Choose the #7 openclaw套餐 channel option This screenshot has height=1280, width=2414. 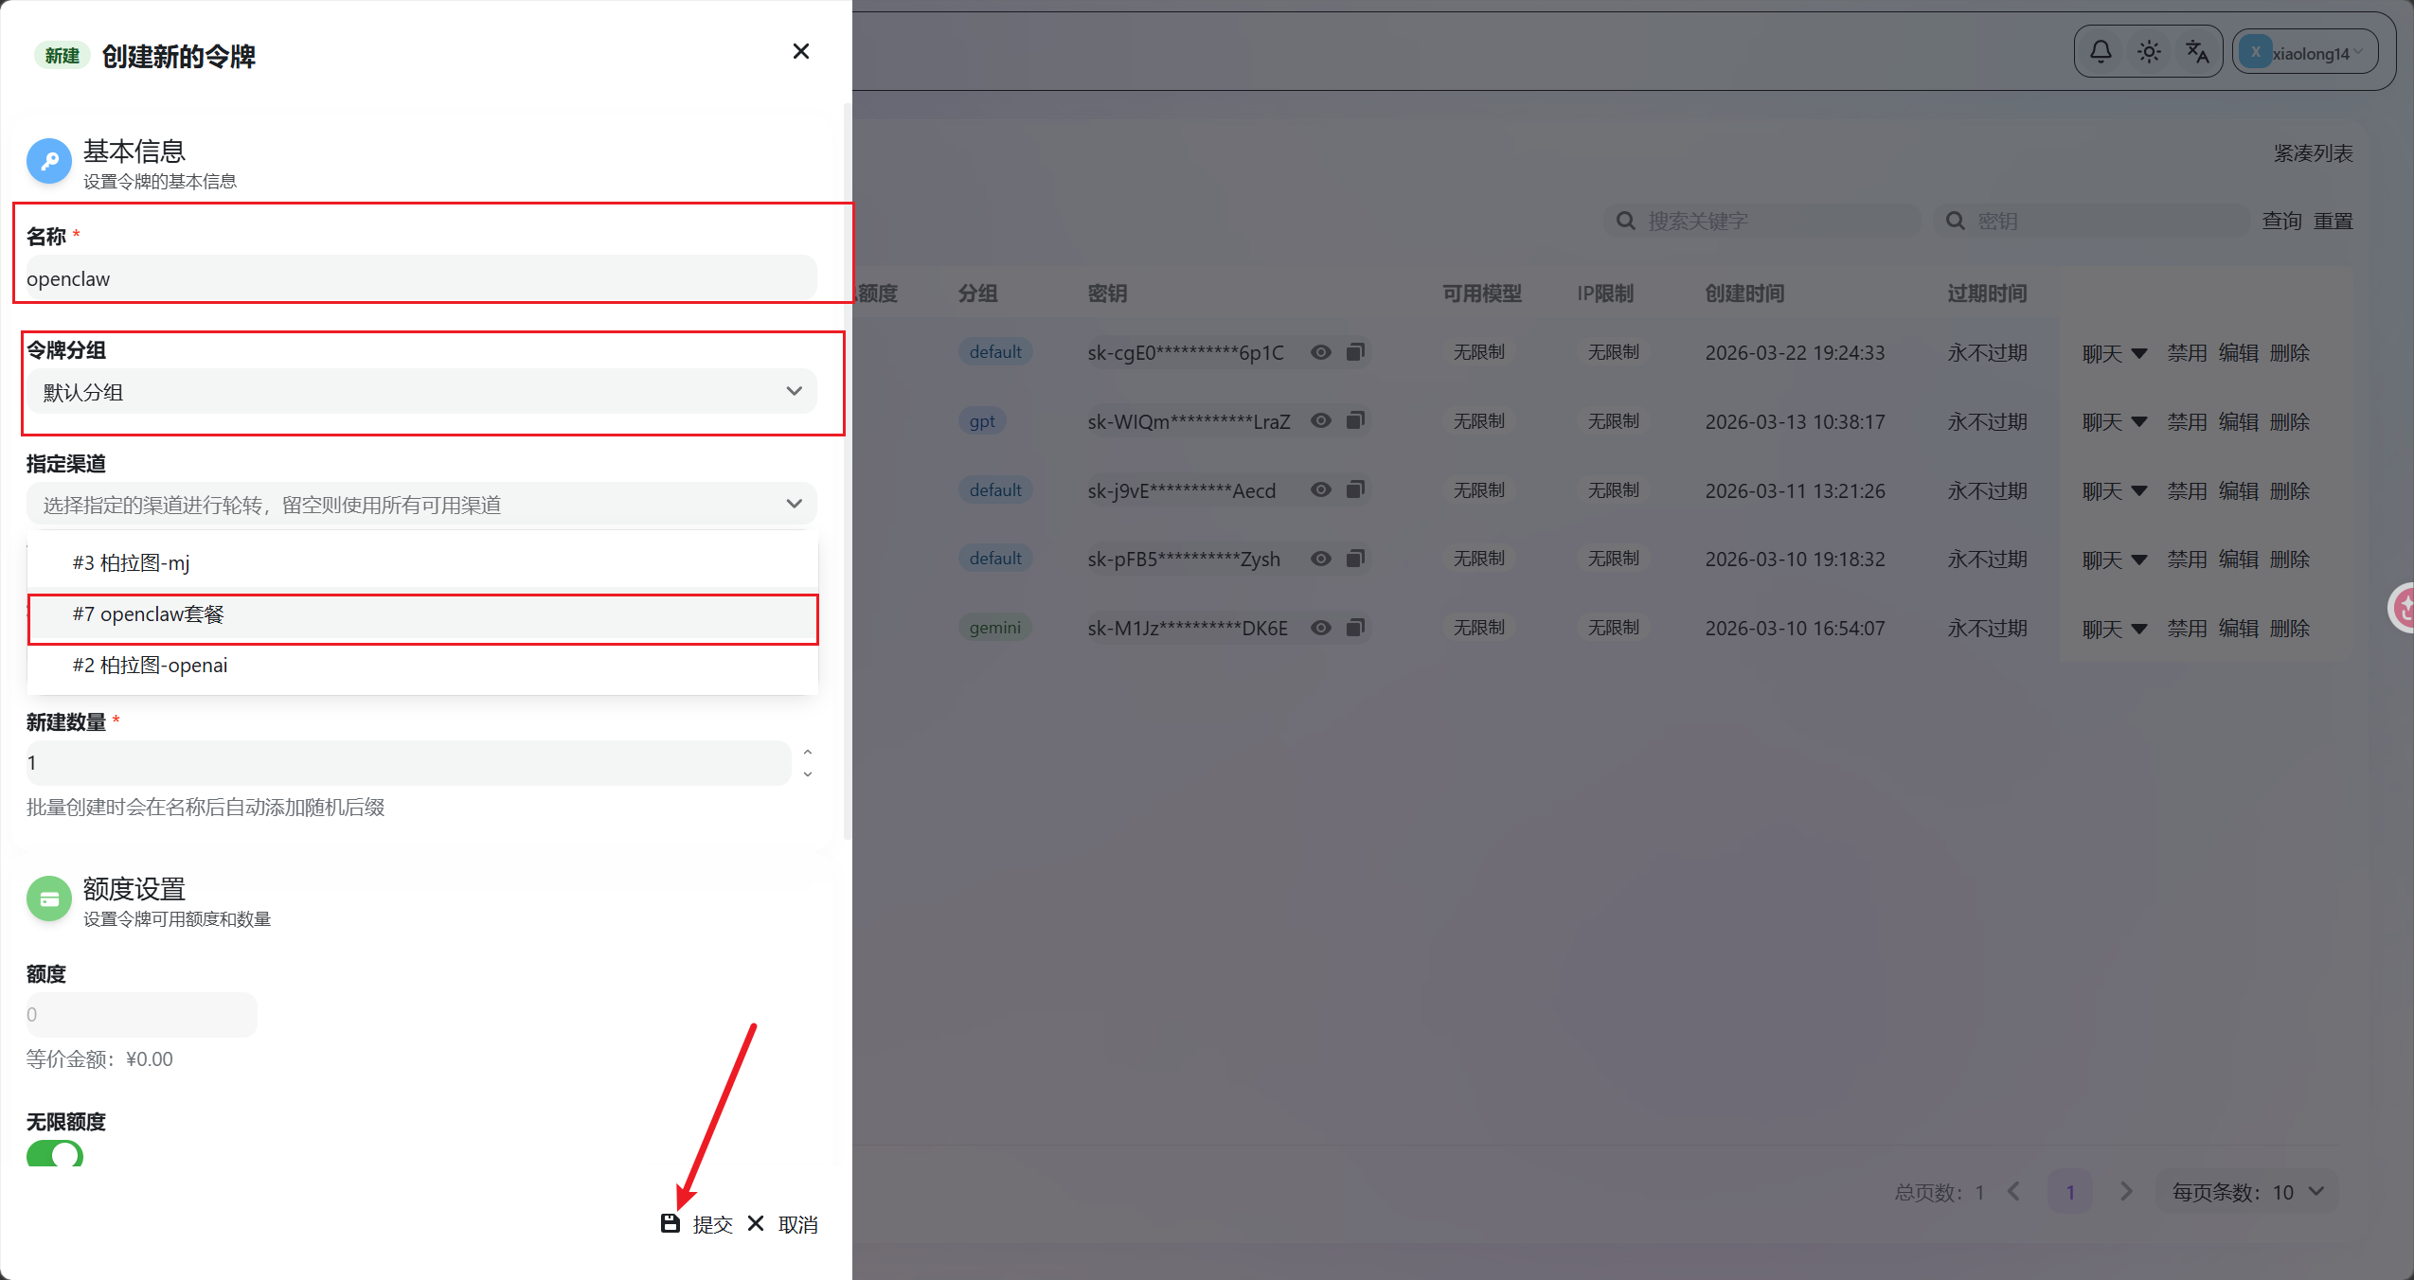[x=422, y=614]
